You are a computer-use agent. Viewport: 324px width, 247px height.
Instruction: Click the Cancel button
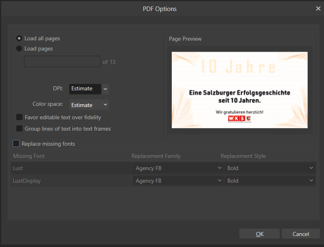[x=301, y=234]
